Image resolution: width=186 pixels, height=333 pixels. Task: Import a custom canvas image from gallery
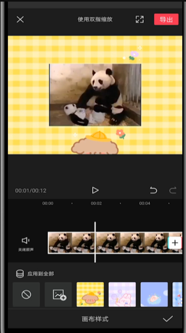click(x=58, y=295)
